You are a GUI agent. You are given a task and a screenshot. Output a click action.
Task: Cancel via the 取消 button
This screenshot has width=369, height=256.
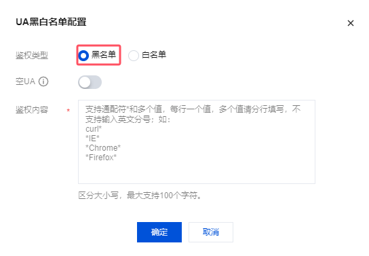(211, 232)
